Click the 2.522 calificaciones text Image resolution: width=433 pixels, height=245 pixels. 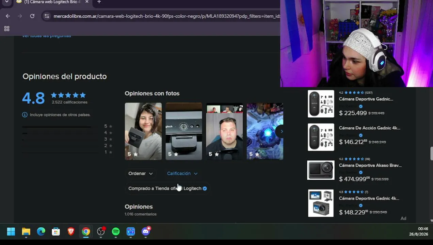(x=69, y=102)
